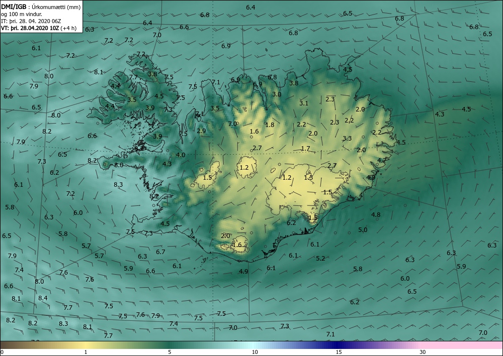Click the 1.8 value on the map
The height and width of the screenshot is (356, 503).
[x=270, y=125]
